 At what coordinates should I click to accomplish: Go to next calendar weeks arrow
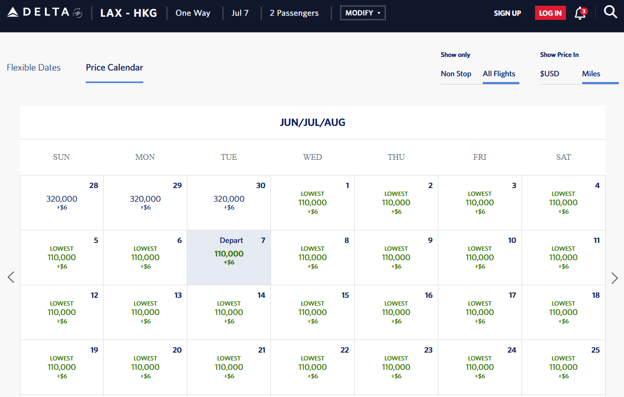(x=615, y=278)
